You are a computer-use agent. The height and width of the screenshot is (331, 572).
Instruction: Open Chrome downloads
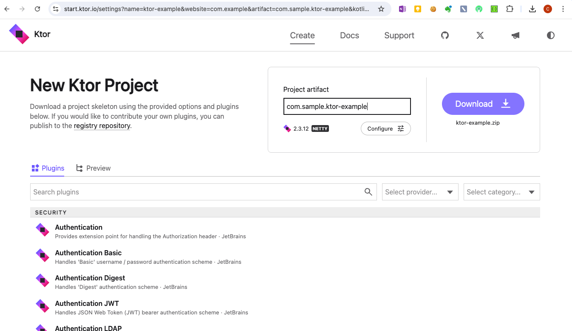(532, 9)
